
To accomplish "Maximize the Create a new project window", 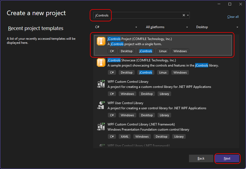I will click(230, 4).
